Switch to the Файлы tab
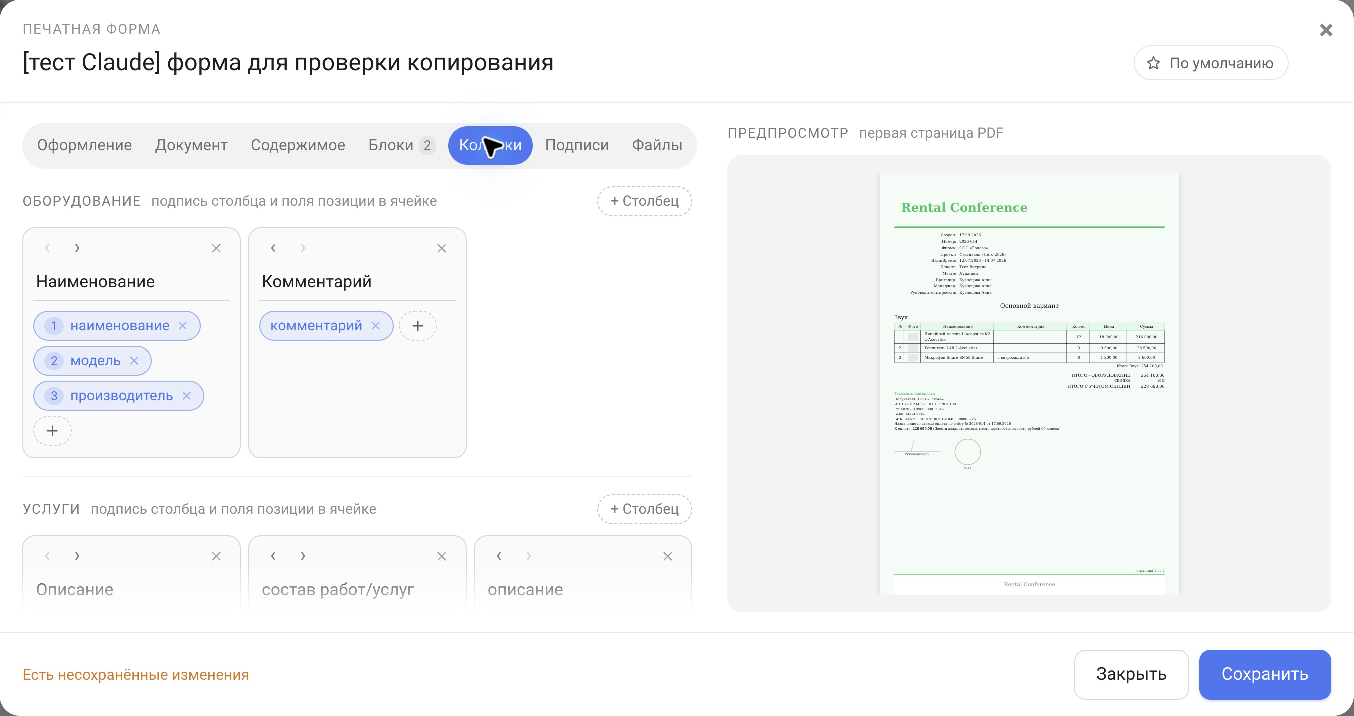Image resolution: width=1354 pixels, height=716 pixels. [657, 145]
